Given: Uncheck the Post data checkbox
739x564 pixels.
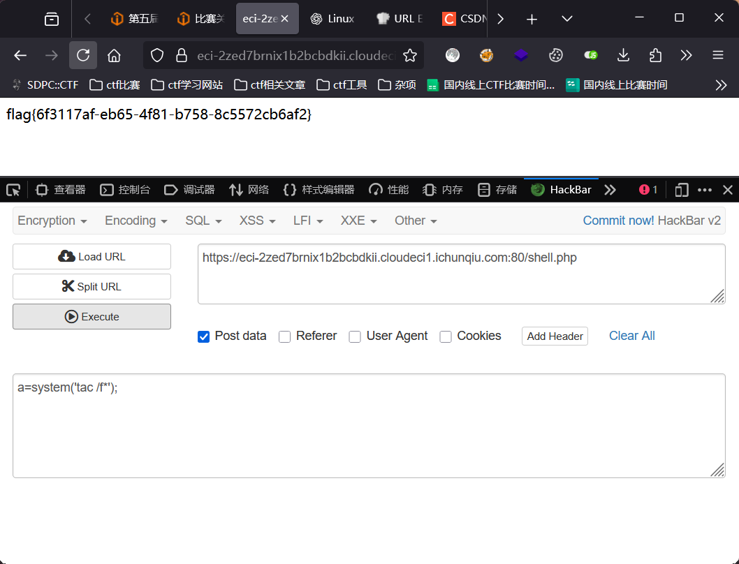Looking at the screenshot, I should [203, 337].
